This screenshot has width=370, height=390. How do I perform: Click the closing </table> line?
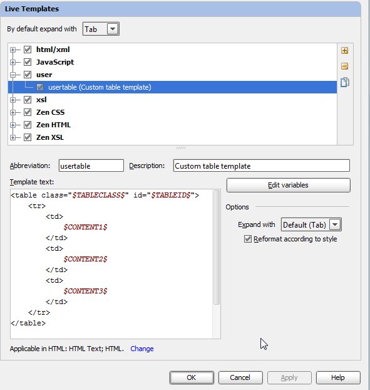pos(28,323)
